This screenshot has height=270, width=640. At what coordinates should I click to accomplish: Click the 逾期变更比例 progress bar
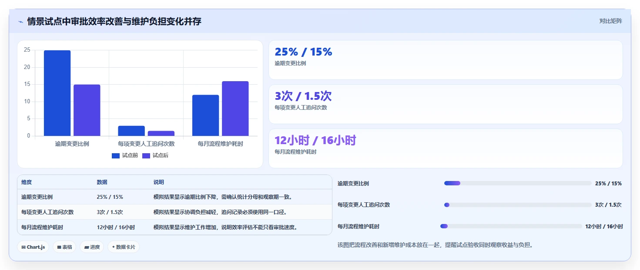pyautogui.click(x=518, y=183)
